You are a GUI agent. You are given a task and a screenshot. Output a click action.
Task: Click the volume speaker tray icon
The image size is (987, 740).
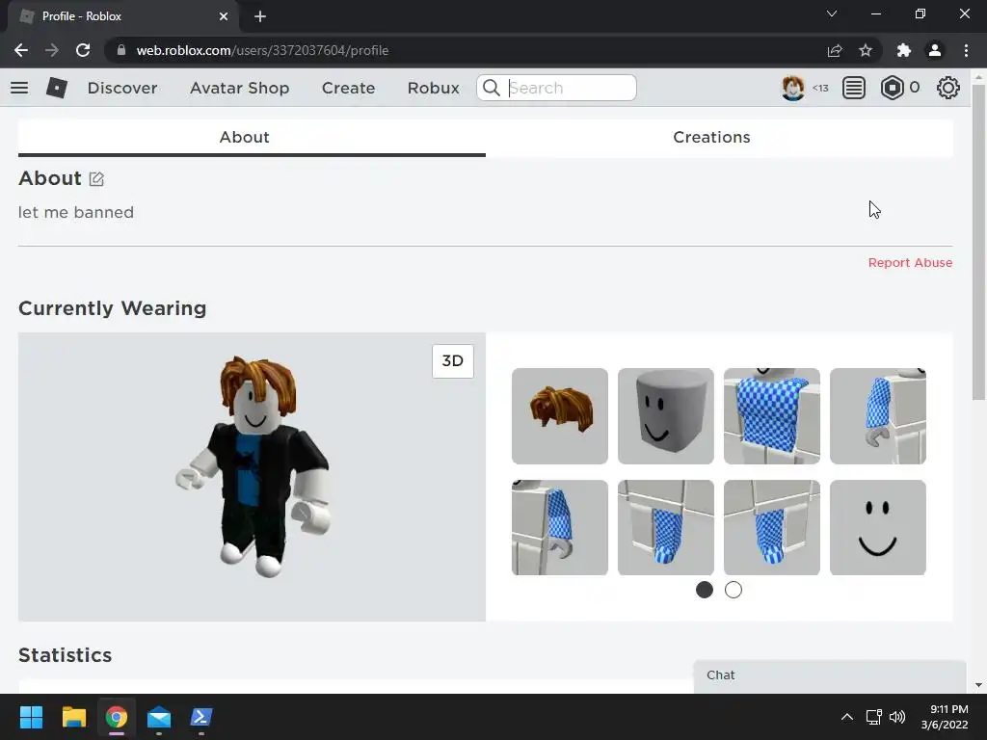pos(897,717)
